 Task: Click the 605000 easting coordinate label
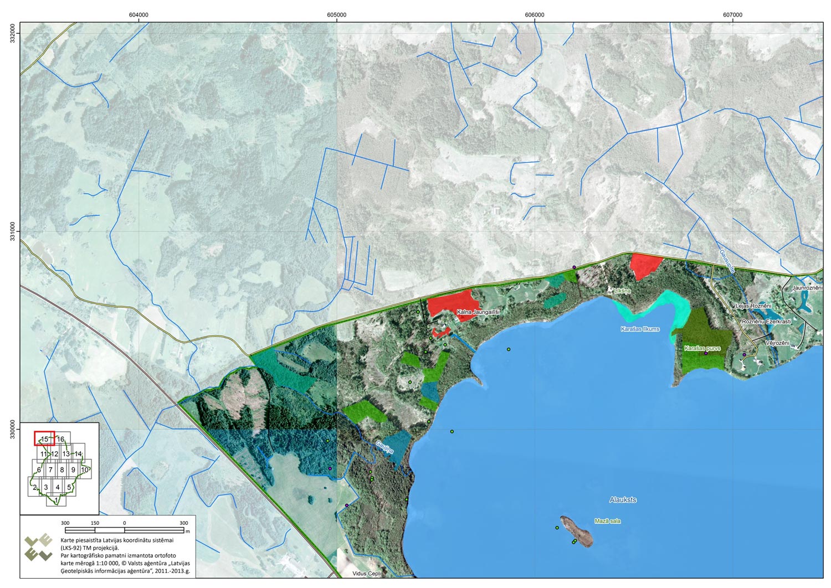pyautogui.click(x=337, y=15)
